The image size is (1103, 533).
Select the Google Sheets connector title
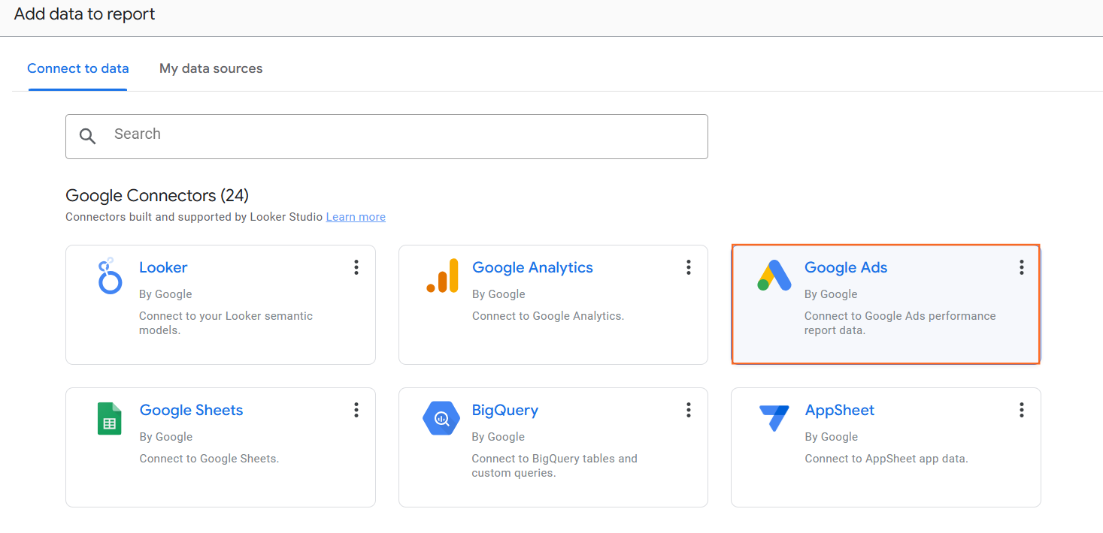click(191, 410)
